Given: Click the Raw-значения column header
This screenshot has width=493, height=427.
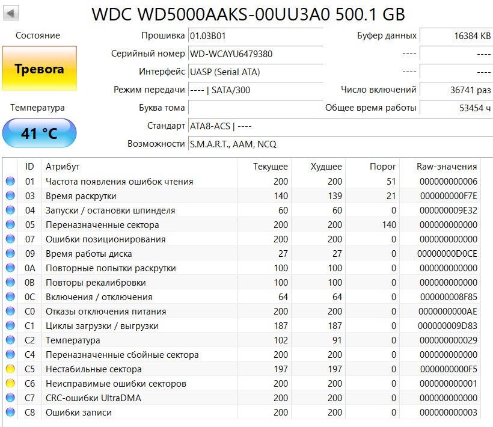Looking at the screenshot, I should (446, 167).
